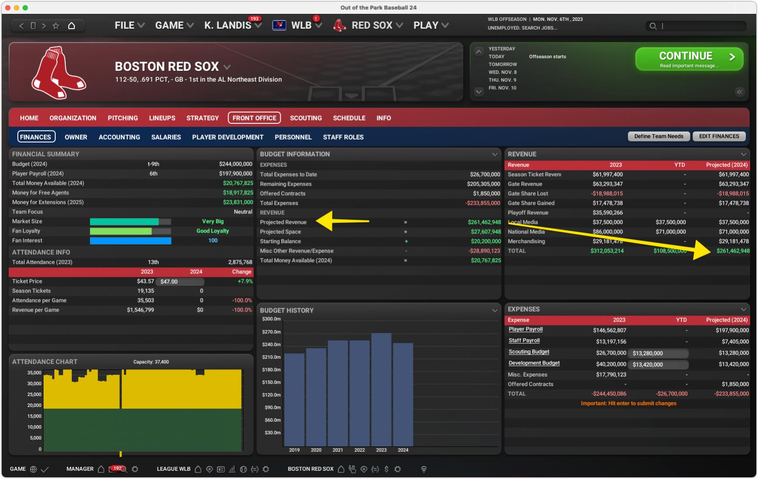Open the league baseball icon in bottom bar
The image size is (758, 479).
click(243, 469)
